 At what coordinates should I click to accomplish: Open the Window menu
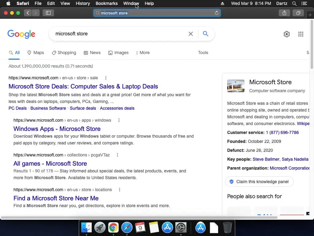tap(131, 3)
